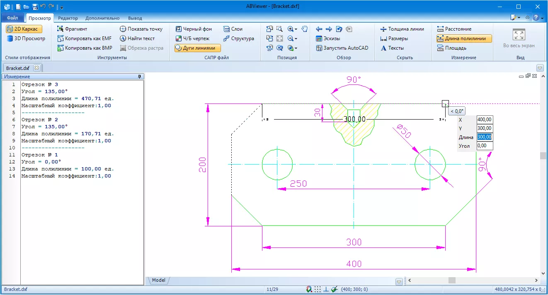
Task: Expand the chevron near the bottom scrollbar
Action: coord(399,281)
